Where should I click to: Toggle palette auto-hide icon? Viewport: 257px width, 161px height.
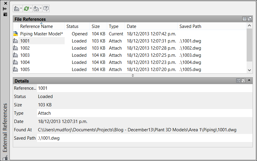pos(5,9)
